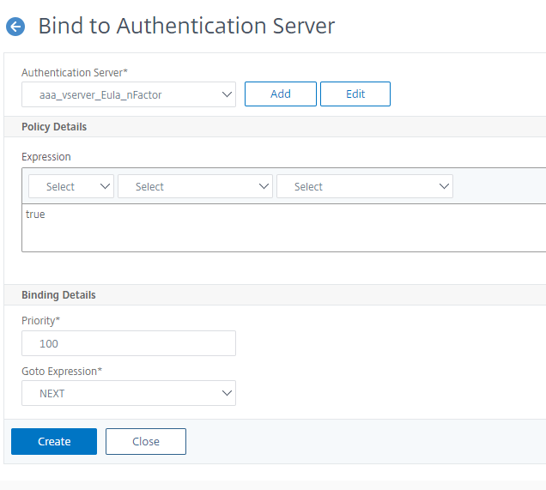546x490 pixels.
Task: Open the first Select expression dropdown
Action: click(x=71, y=186)
